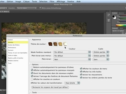This screenshot has height=94, width=126.
Task: Open the upper collapsed panel icon in dock
Action: [x=109, y=15]
